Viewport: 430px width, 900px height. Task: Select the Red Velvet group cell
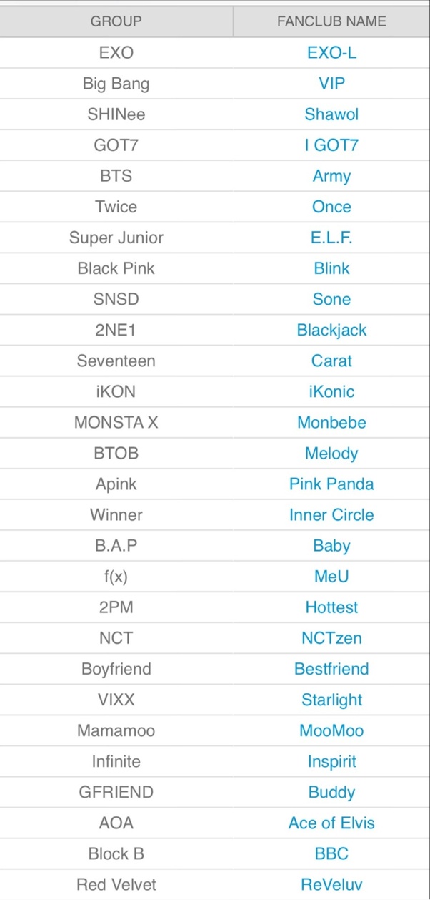[116, 884]
